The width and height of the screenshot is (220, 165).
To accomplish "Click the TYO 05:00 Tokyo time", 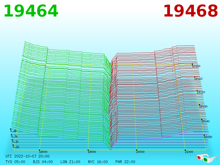I will (x=15, y=162).
